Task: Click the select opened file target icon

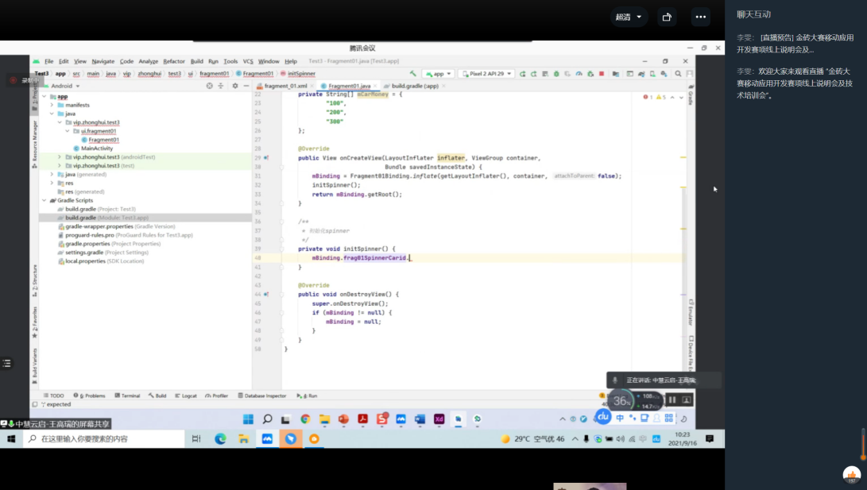Action: (x=209, y=87)
